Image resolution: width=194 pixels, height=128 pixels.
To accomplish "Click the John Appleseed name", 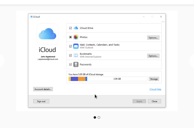I will click(x=48, y=57).
